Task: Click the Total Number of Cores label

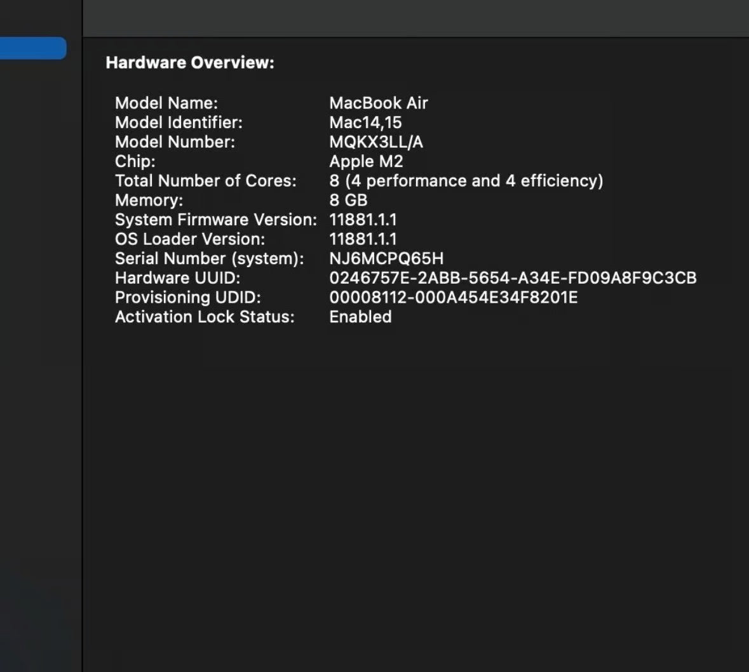Action: click(205, 181)
